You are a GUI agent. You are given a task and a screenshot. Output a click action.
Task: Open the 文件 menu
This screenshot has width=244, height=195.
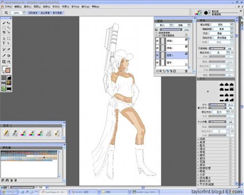click(x=8, y=7)
